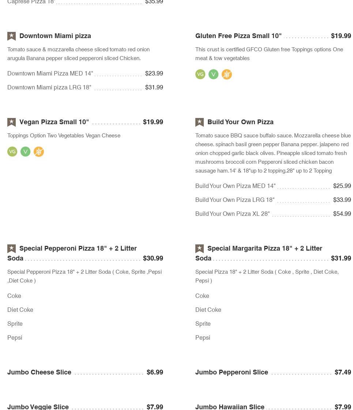Click the star badge beside Build Your Own Pizza
This screenshot has width=353, height=410.
pos(200,122)
